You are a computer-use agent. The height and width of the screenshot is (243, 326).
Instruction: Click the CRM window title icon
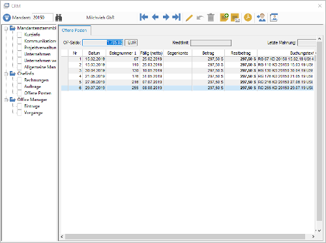tap(7, 6)
